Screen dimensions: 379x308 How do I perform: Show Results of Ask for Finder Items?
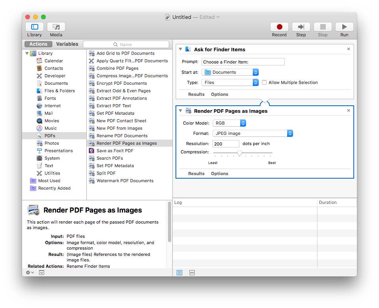click(x=196, y=94)
